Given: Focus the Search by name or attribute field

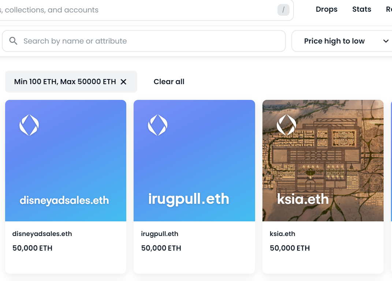Looking at the screenshot, I should click(x=144, y=41).
